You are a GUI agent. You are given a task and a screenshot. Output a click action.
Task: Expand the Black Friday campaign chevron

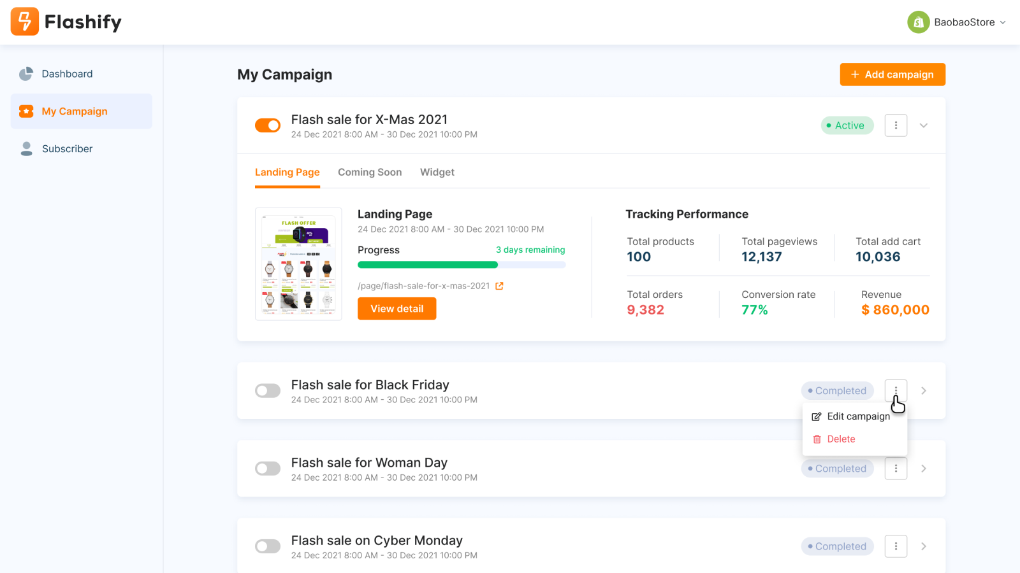[x=923, y=391]
